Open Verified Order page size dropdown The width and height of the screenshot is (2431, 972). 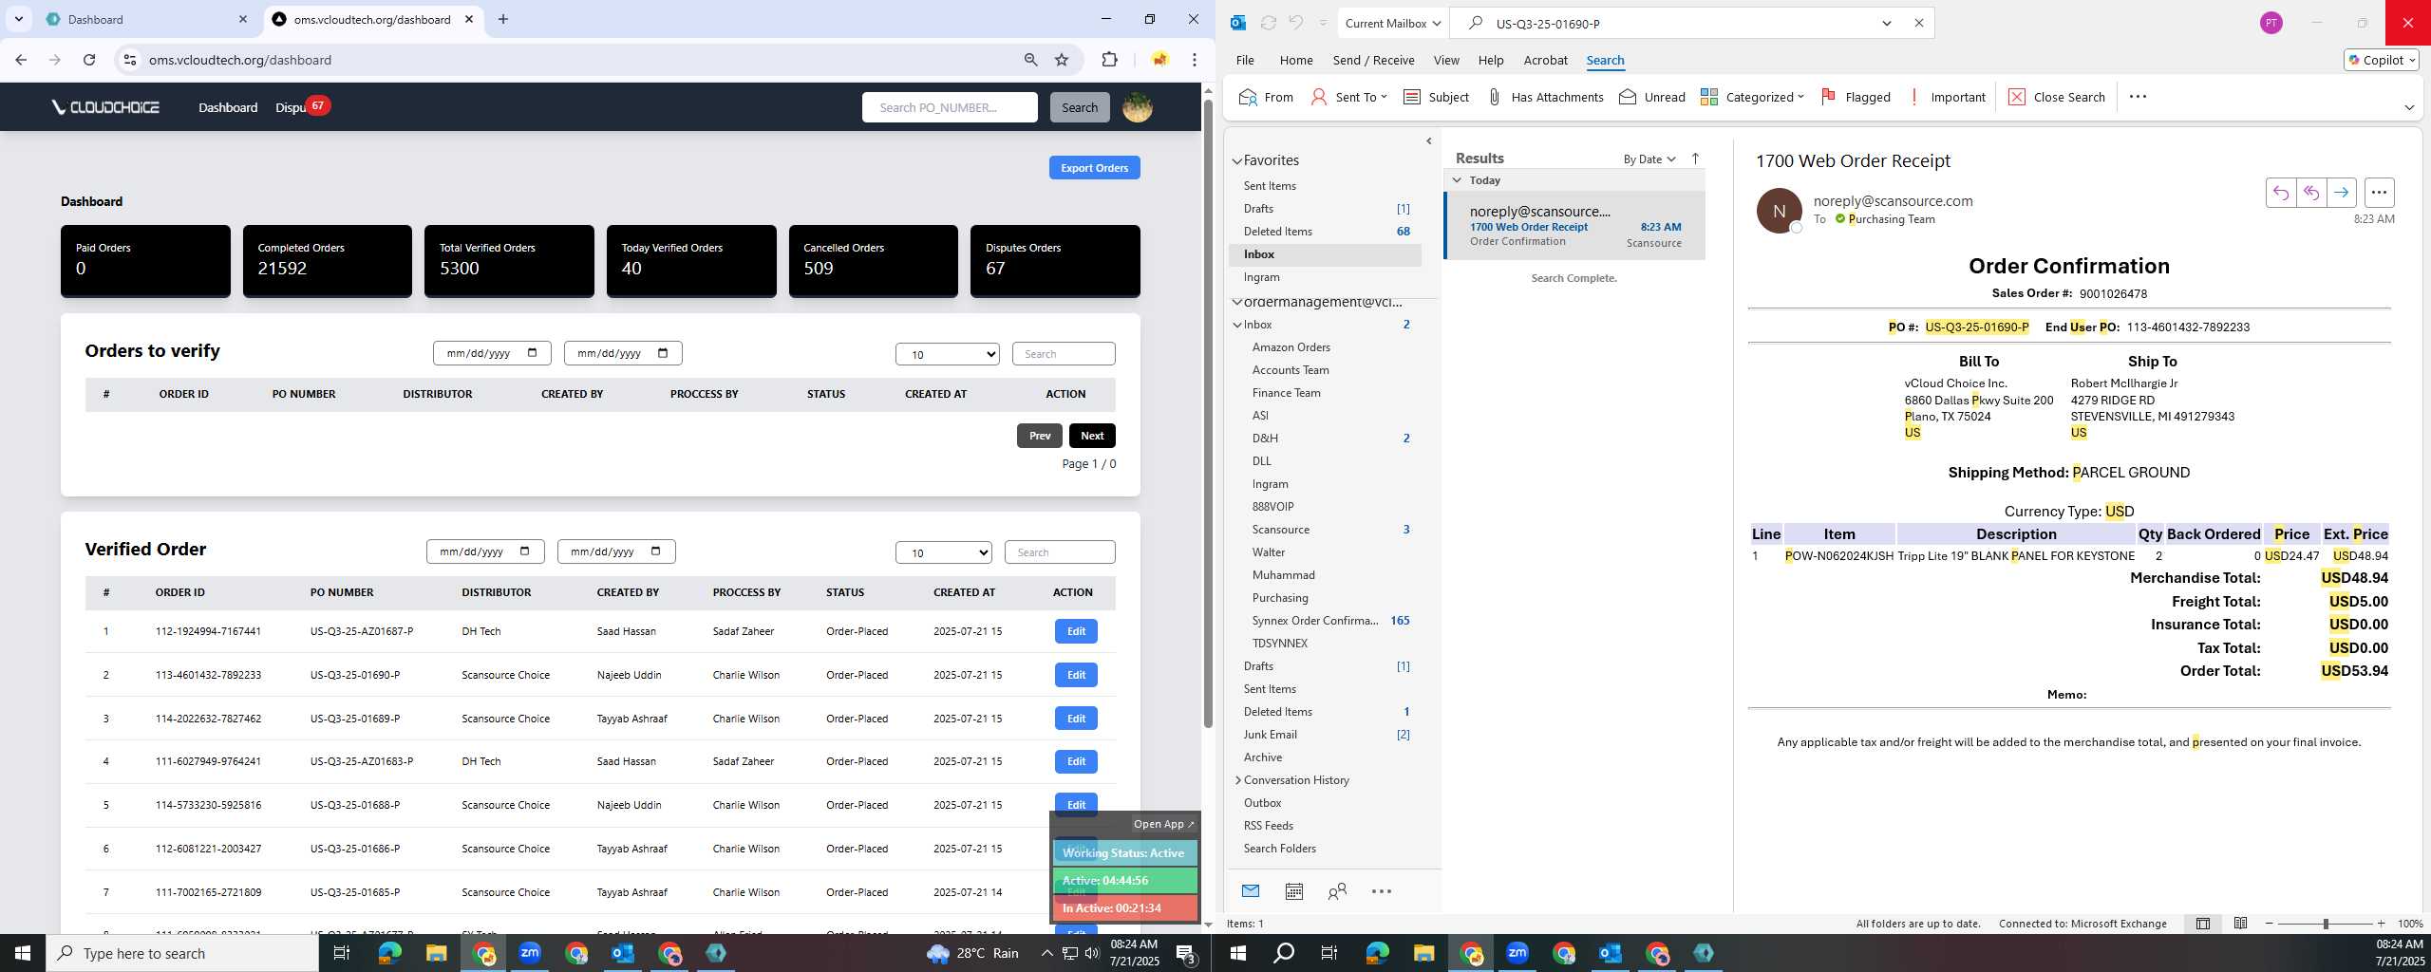943,552
